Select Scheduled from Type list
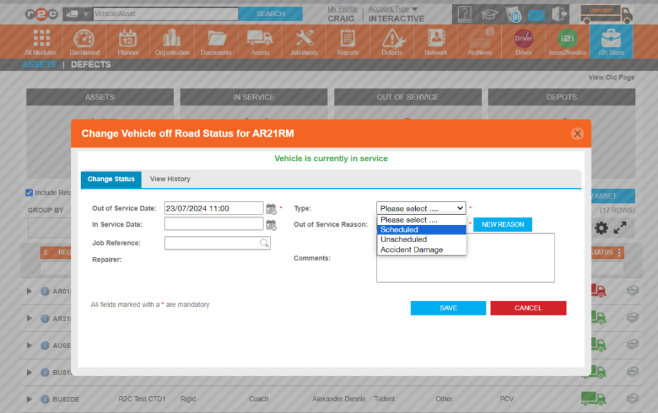This screenshot has width=658, height=413. (422, 230)
